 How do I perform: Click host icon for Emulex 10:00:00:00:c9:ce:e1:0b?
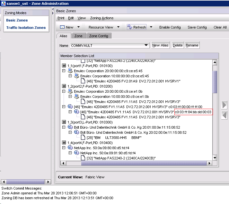(77, 96)
